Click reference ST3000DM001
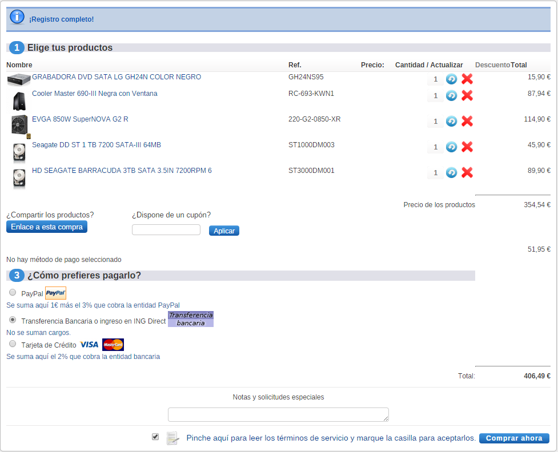 [x=311, y=170]
